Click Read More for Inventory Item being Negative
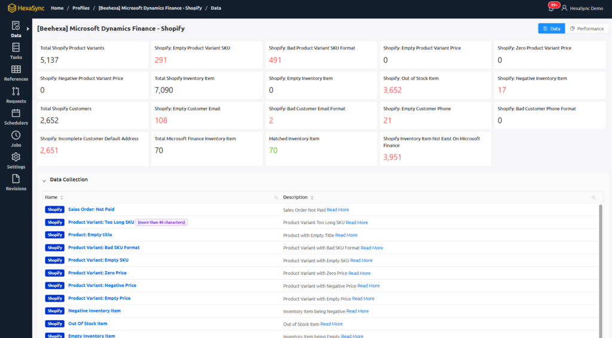Image resolution: width=612 pixels, height=338 pixels. pos(357,311)
